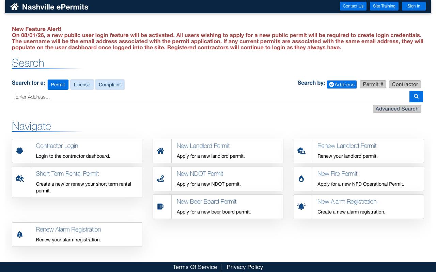Click the New Fire Permit flame icon
This screenshot has height=272, width=436.
301,178
